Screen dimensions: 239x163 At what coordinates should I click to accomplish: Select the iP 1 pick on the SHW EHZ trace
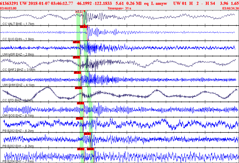(x=77, y=73)
